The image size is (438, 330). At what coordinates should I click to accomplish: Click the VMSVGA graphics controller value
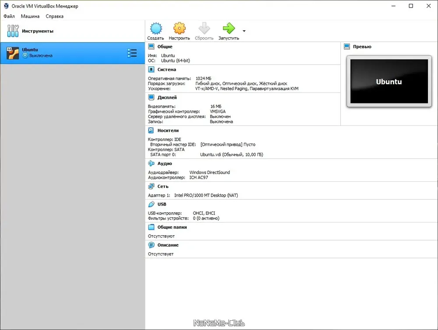(218, 111)
